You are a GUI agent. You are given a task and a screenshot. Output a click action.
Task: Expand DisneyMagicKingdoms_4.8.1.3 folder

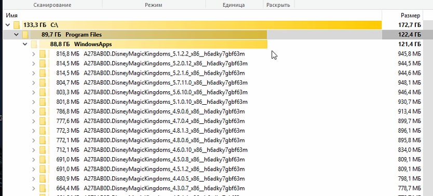[34, 131]
